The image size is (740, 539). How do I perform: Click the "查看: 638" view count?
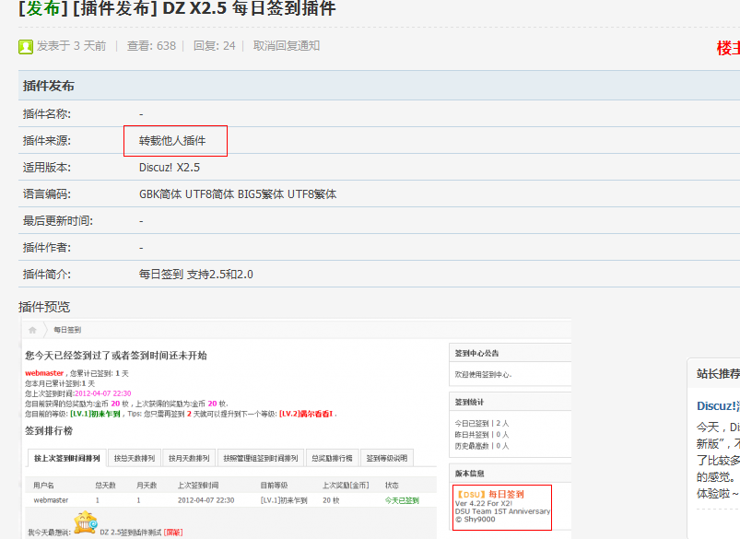coord(151,46)
